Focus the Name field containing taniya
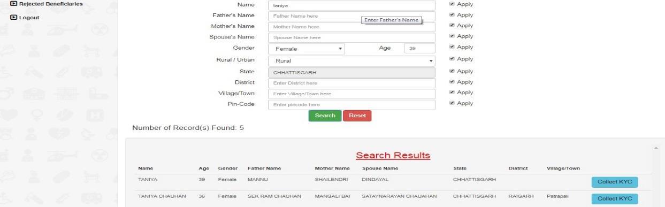 351,5
